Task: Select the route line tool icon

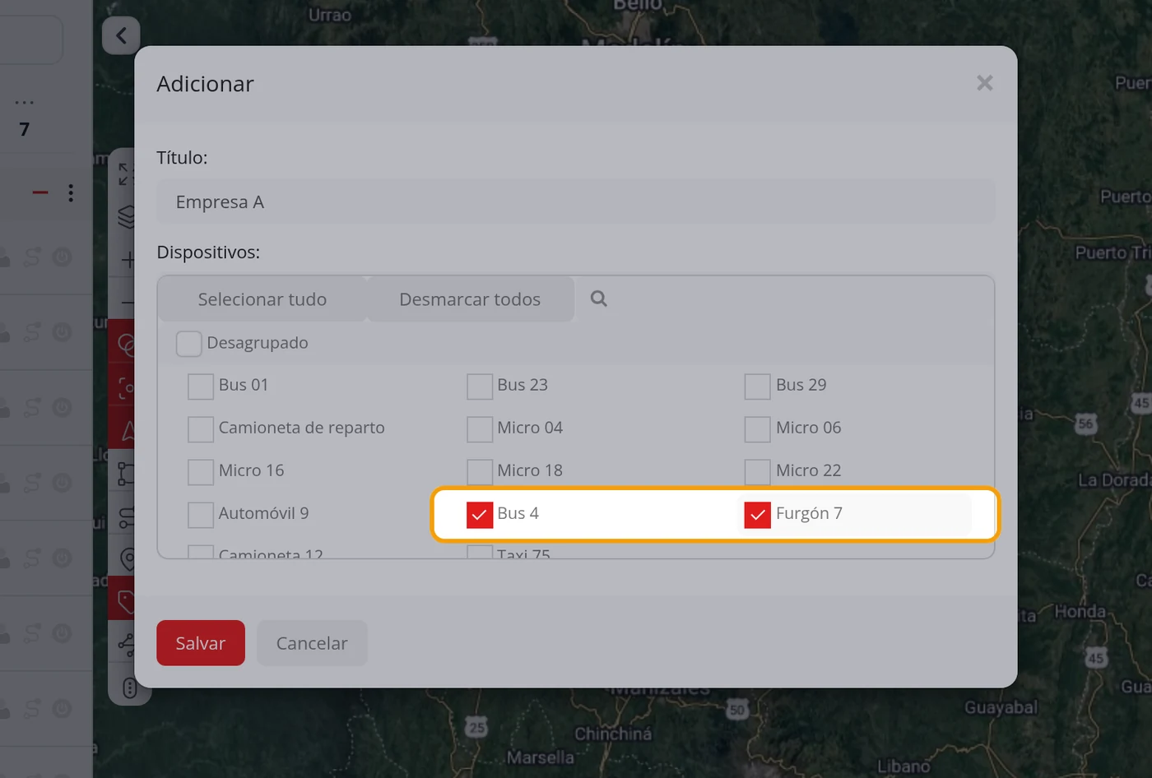Action: [x=127, y=516]
